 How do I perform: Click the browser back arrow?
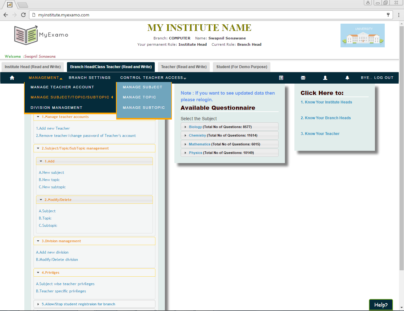click(6, 15)
